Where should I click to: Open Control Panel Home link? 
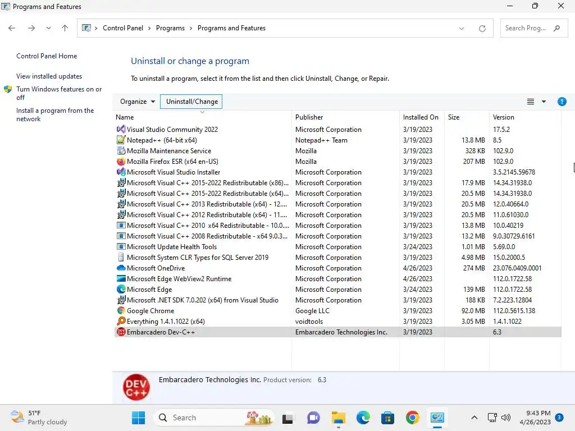47,56
